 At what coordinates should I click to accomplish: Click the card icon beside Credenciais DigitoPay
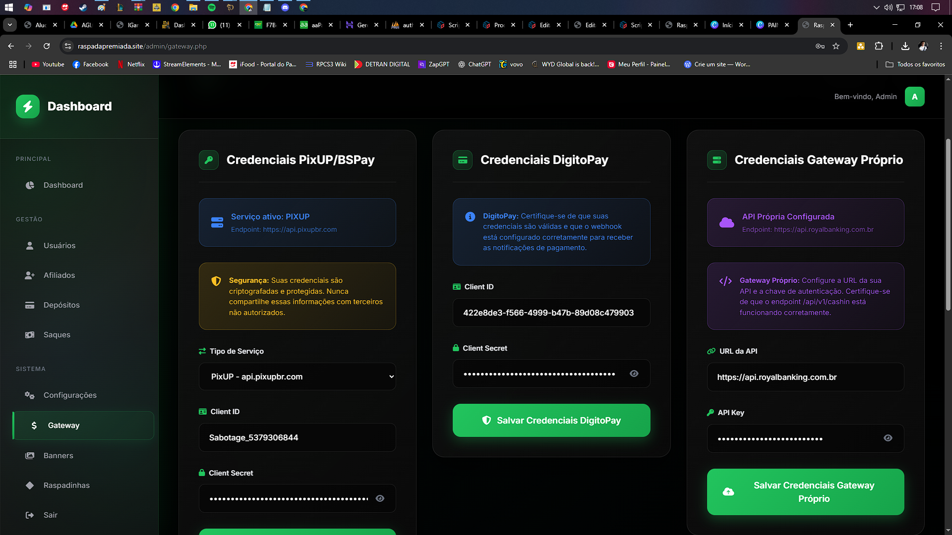tap(463, 160)
